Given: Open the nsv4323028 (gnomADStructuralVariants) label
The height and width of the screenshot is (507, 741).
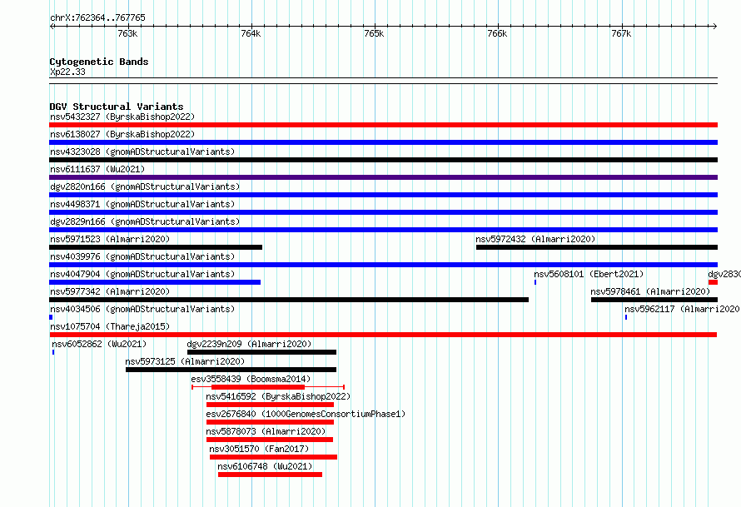Looking at the screenshot, I should point(142,152).
